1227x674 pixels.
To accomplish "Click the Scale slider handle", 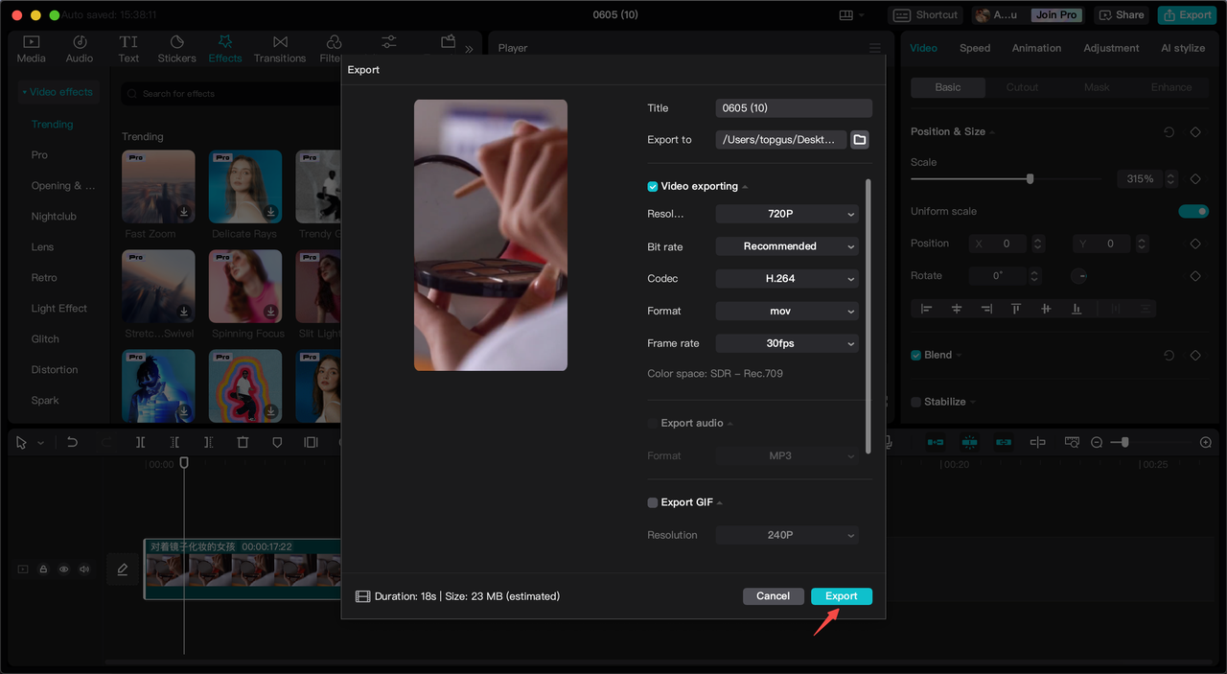I will click(x=1030, y=178).
